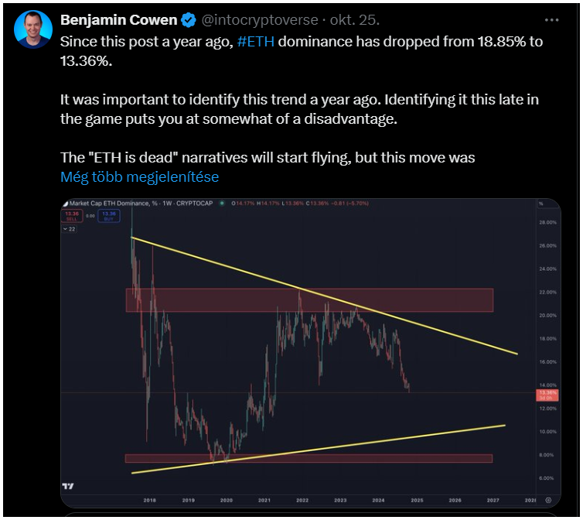Click the #ETH hashtag link
This screenshot has width=583, height=520.
(255, 42)
